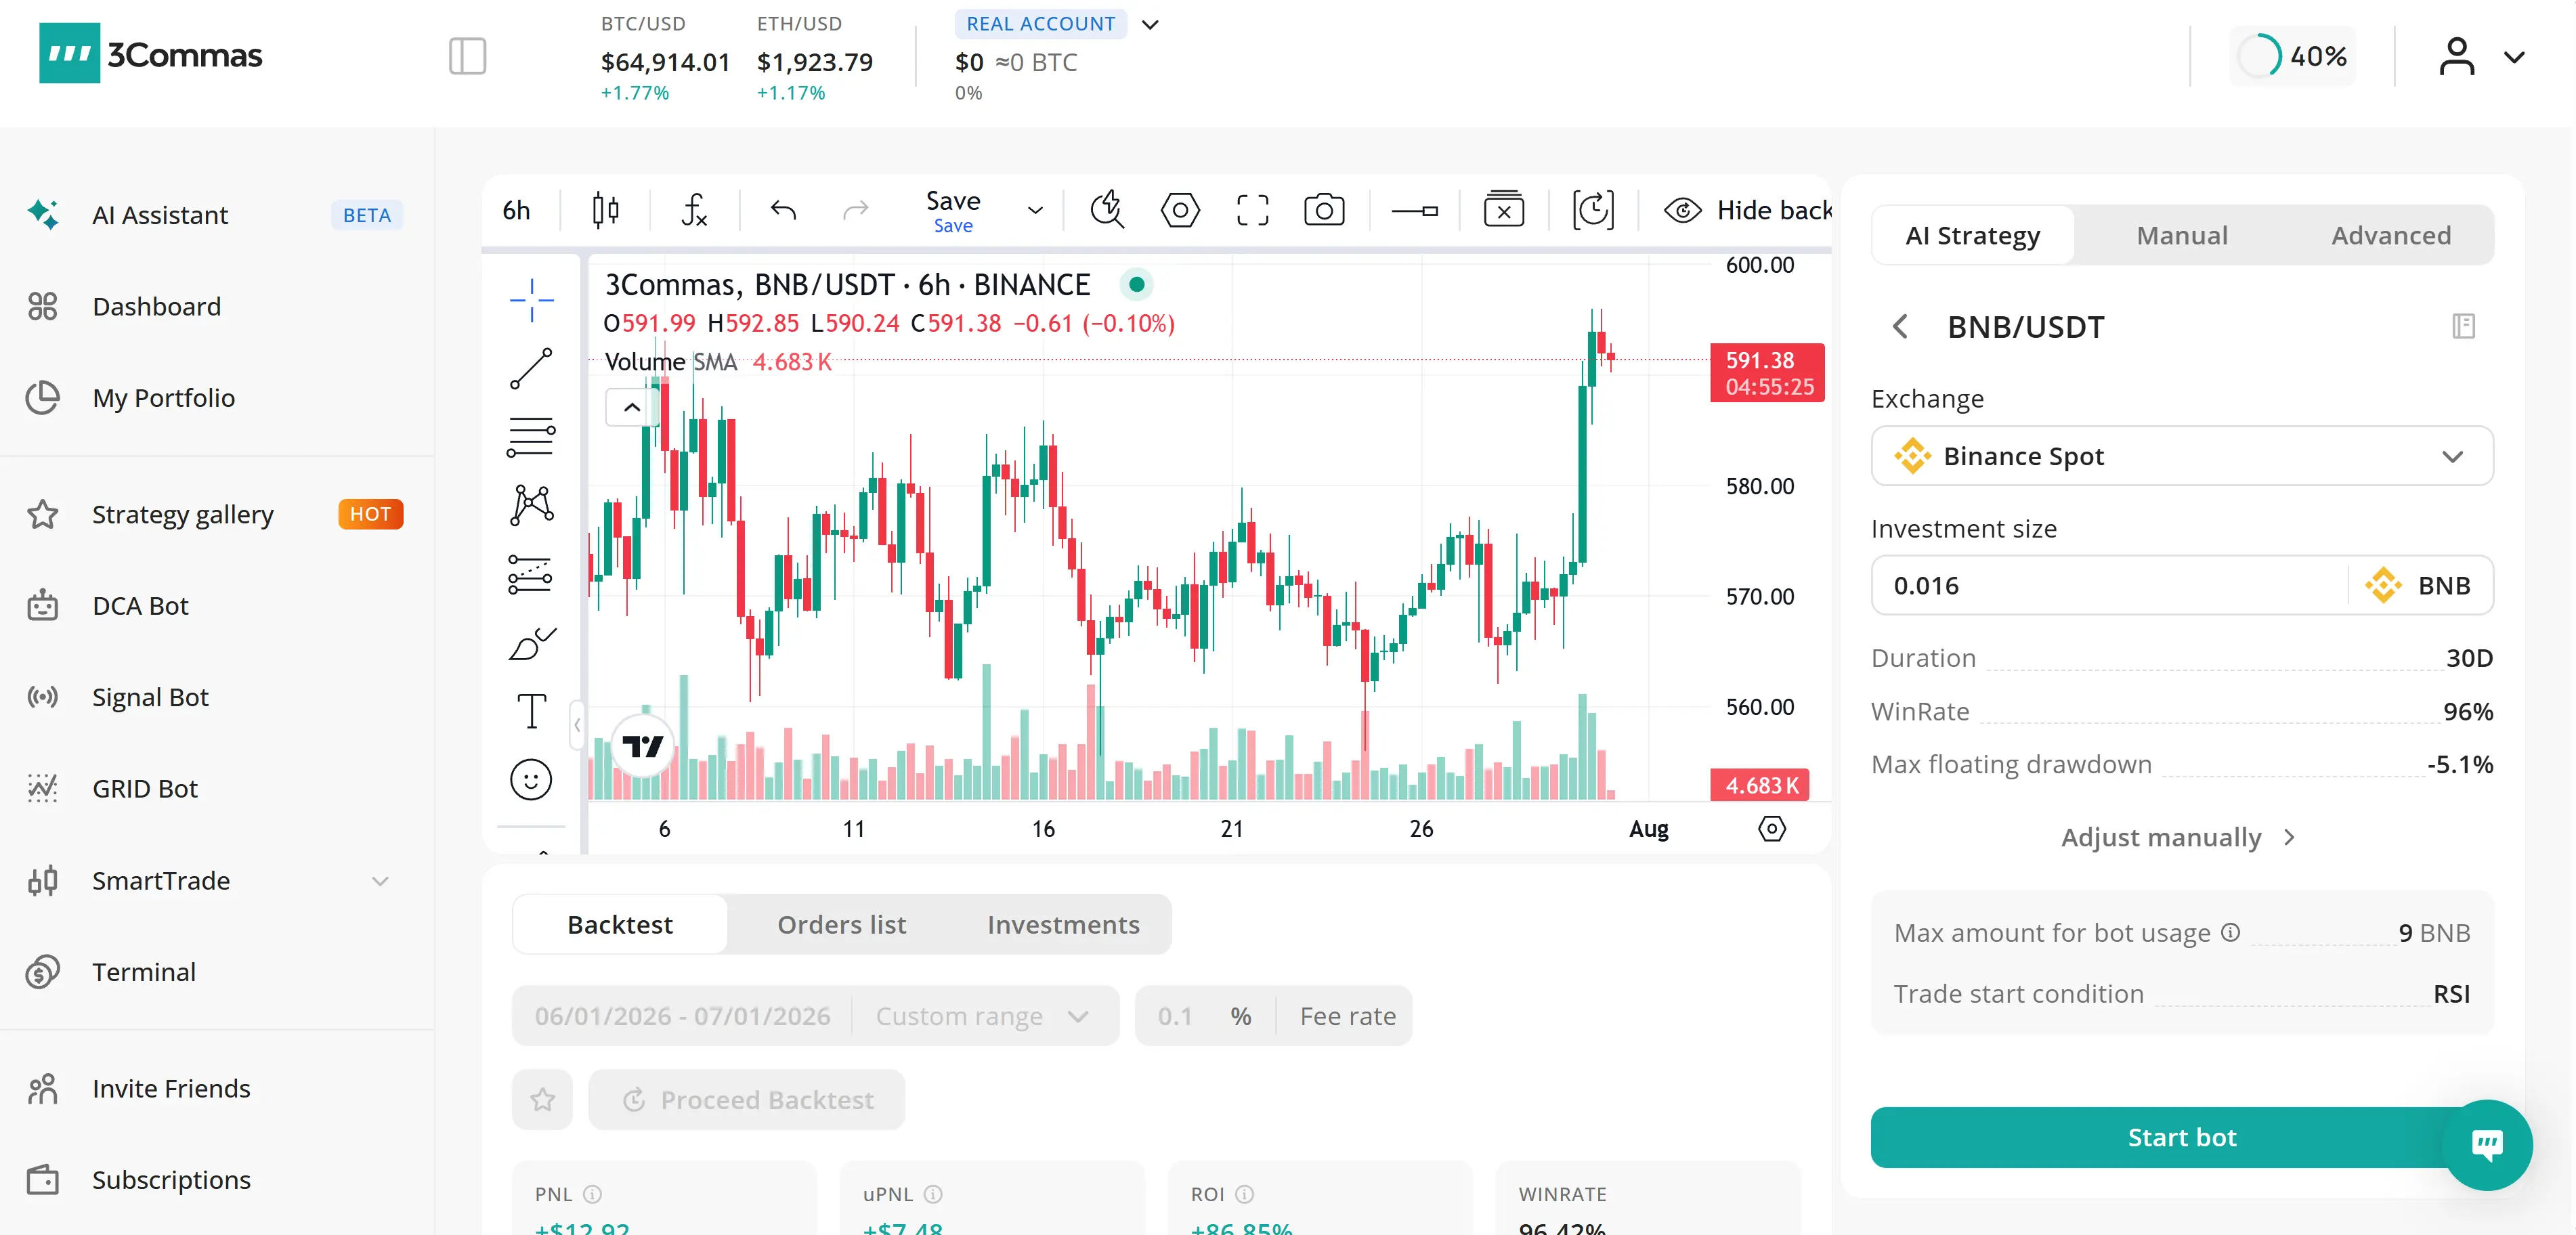Image resolution: width=2576 pixels, height=1235 pixels.
Task: Enter fullscreen chart mode
Action: [1252, 211]
